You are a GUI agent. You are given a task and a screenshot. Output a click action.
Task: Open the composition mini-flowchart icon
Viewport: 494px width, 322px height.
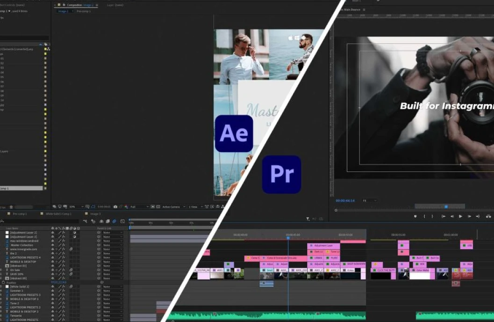click(85, 221)
